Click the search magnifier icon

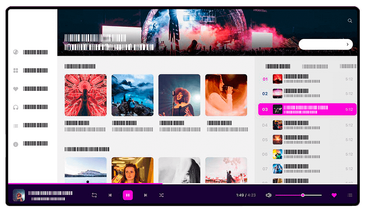pos(350,21)
